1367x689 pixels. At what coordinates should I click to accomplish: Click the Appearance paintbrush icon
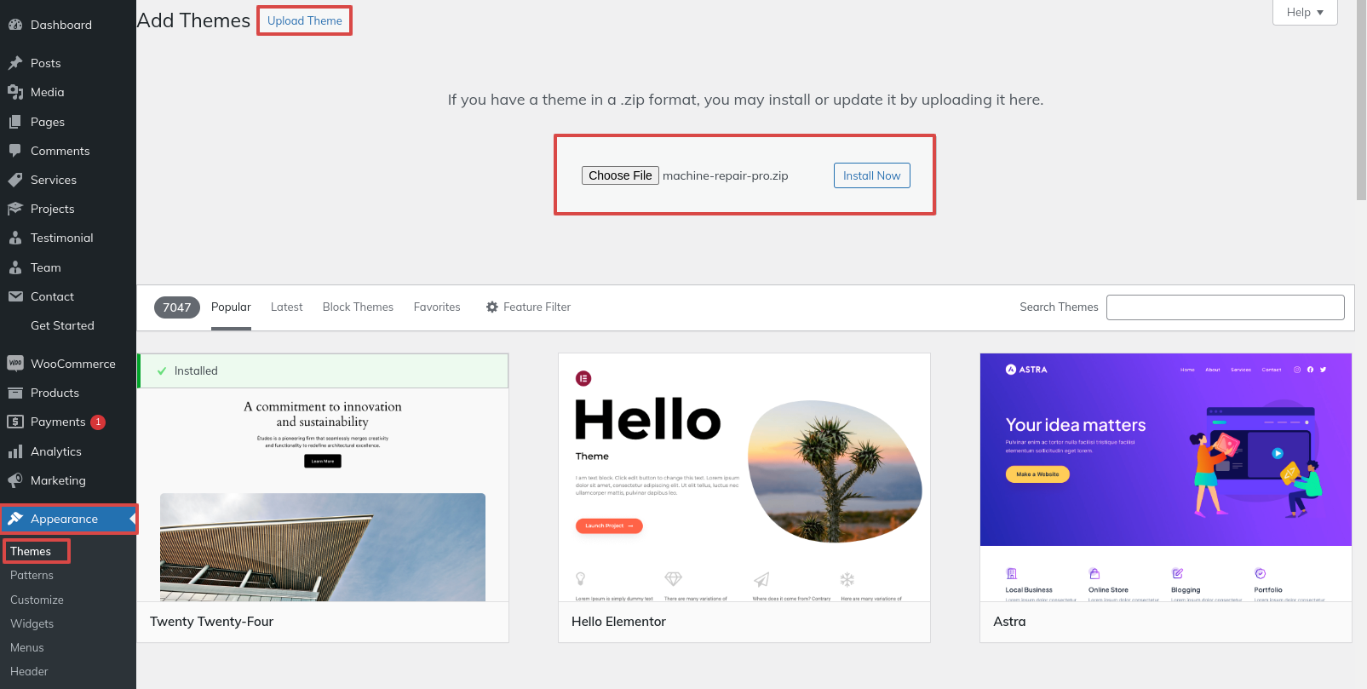click(15, 519)
